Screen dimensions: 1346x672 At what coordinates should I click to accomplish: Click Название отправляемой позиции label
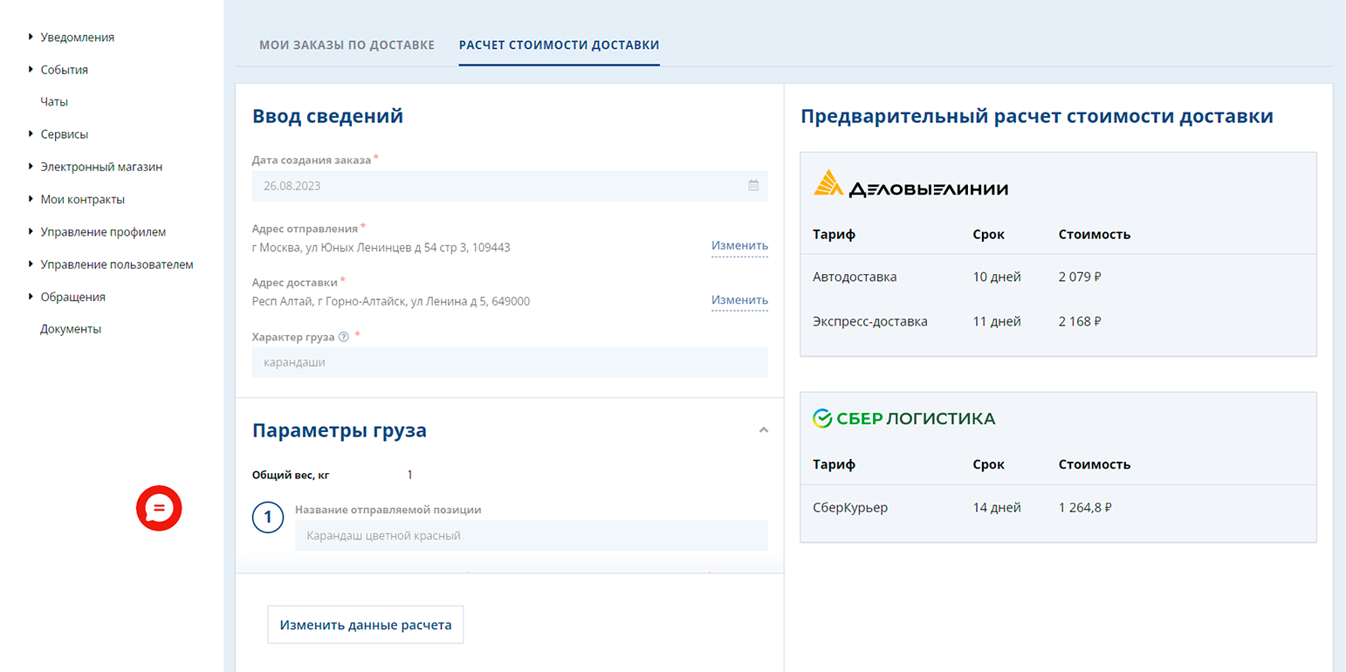tap(388, 510)
